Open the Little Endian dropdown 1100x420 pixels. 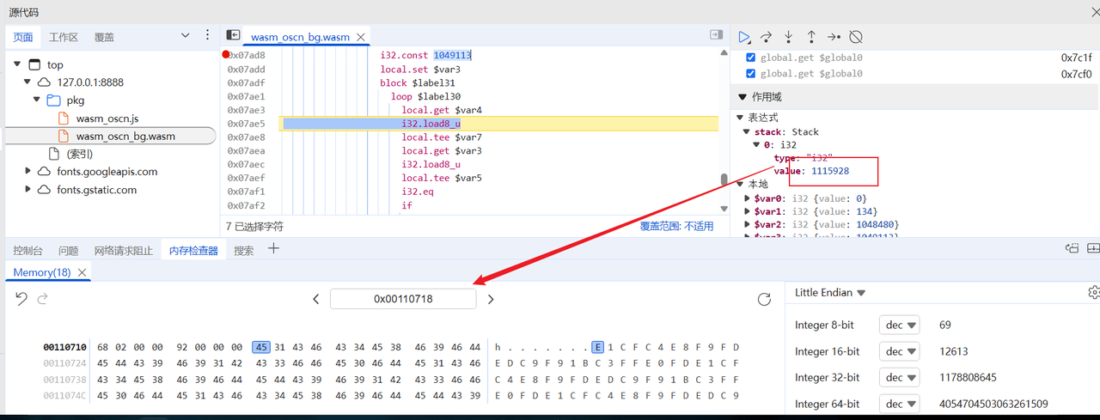pos(830,293)
